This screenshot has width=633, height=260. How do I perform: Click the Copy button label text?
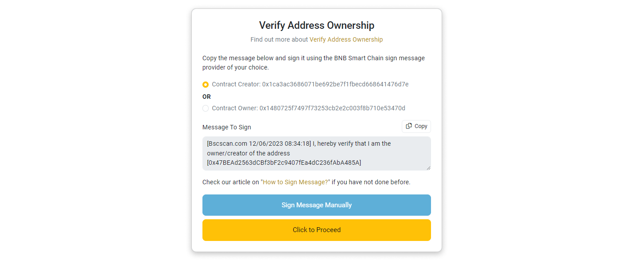[x=421, y=126]
